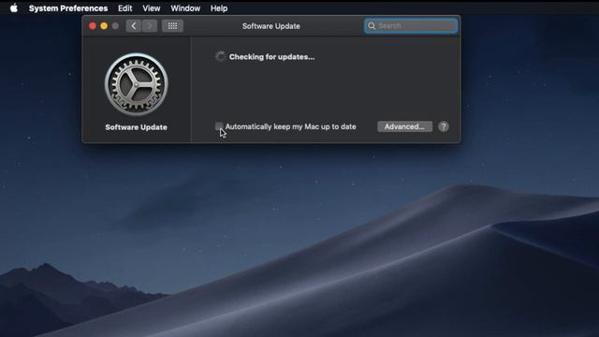Viewport: 599px width, 337px height.
Task: Click the disabled zoom window button
Action: [x=115, y=26]
